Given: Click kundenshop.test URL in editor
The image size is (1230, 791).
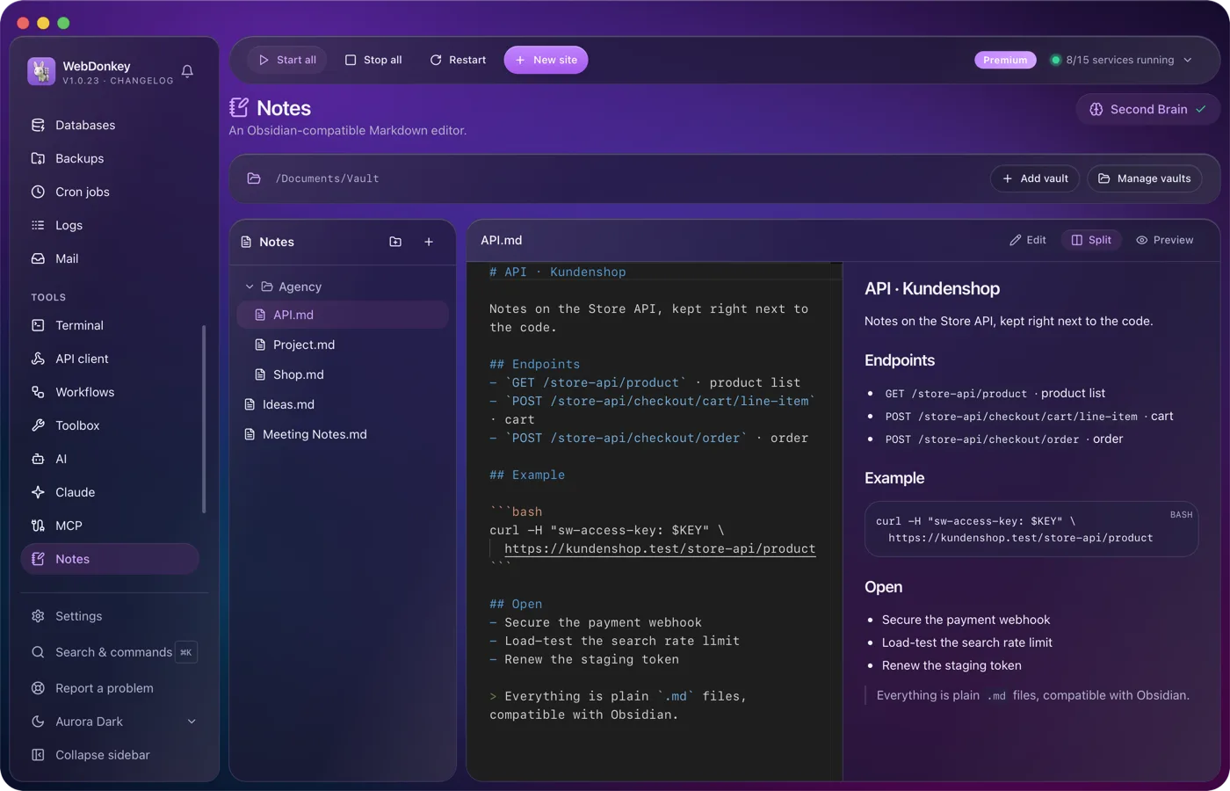Looking at the screenshot, I should click(x=660, y=548).
